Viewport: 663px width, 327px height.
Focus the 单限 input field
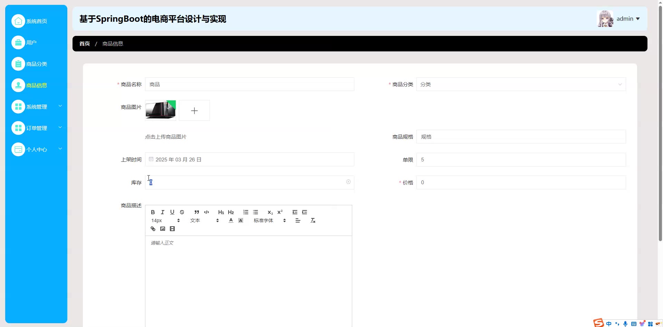click(x=521, y=160)
